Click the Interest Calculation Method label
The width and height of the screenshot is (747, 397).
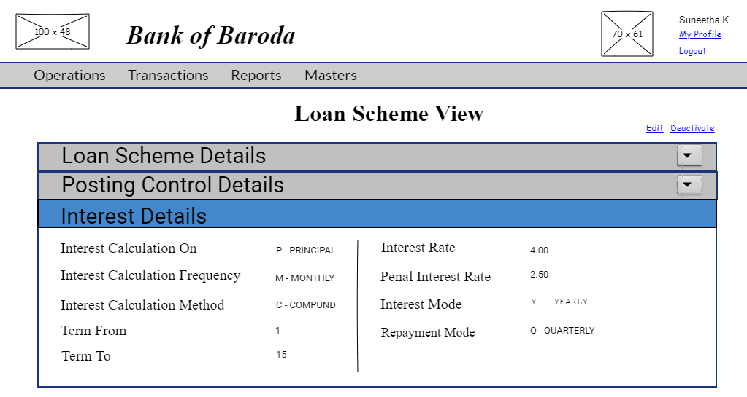click(x=142, y=304)
